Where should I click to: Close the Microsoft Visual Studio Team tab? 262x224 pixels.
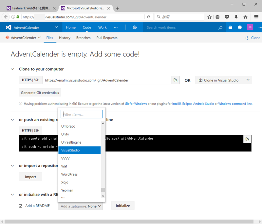pyautogui.click(x=109, y=8)
